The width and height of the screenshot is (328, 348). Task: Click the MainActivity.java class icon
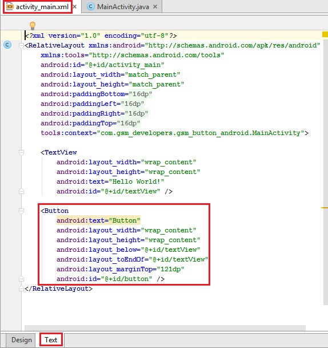coord(90,7)
